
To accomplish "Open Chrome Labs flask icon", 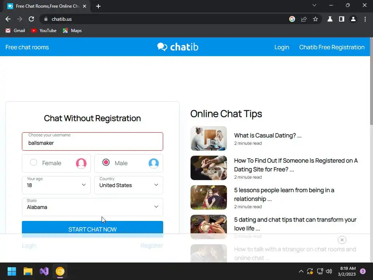I will (x=330, y=19).
